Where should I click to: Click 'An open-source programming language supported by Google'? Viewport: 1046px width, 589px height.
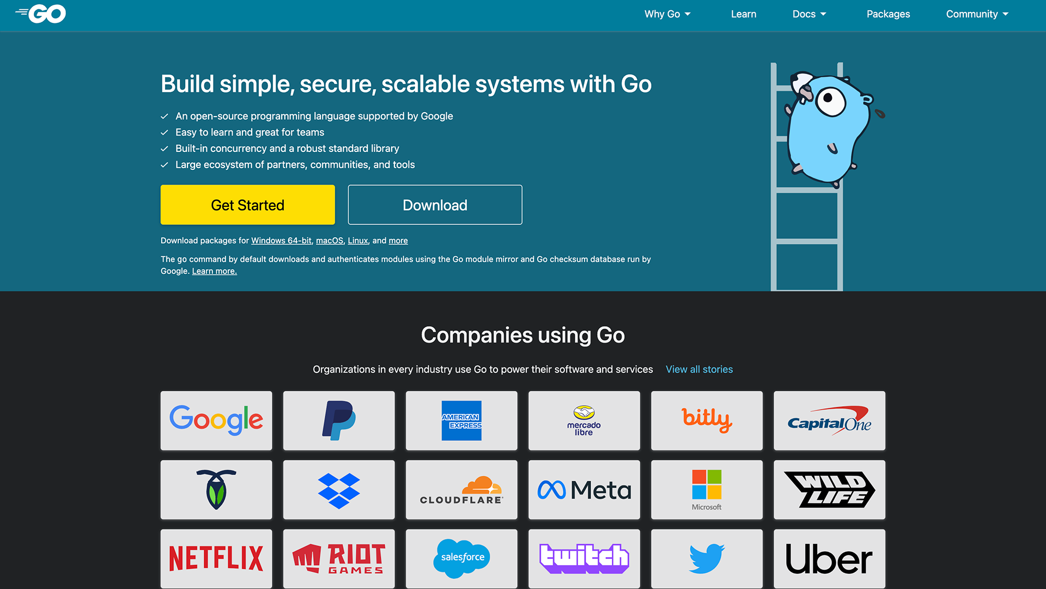point(314,116)
